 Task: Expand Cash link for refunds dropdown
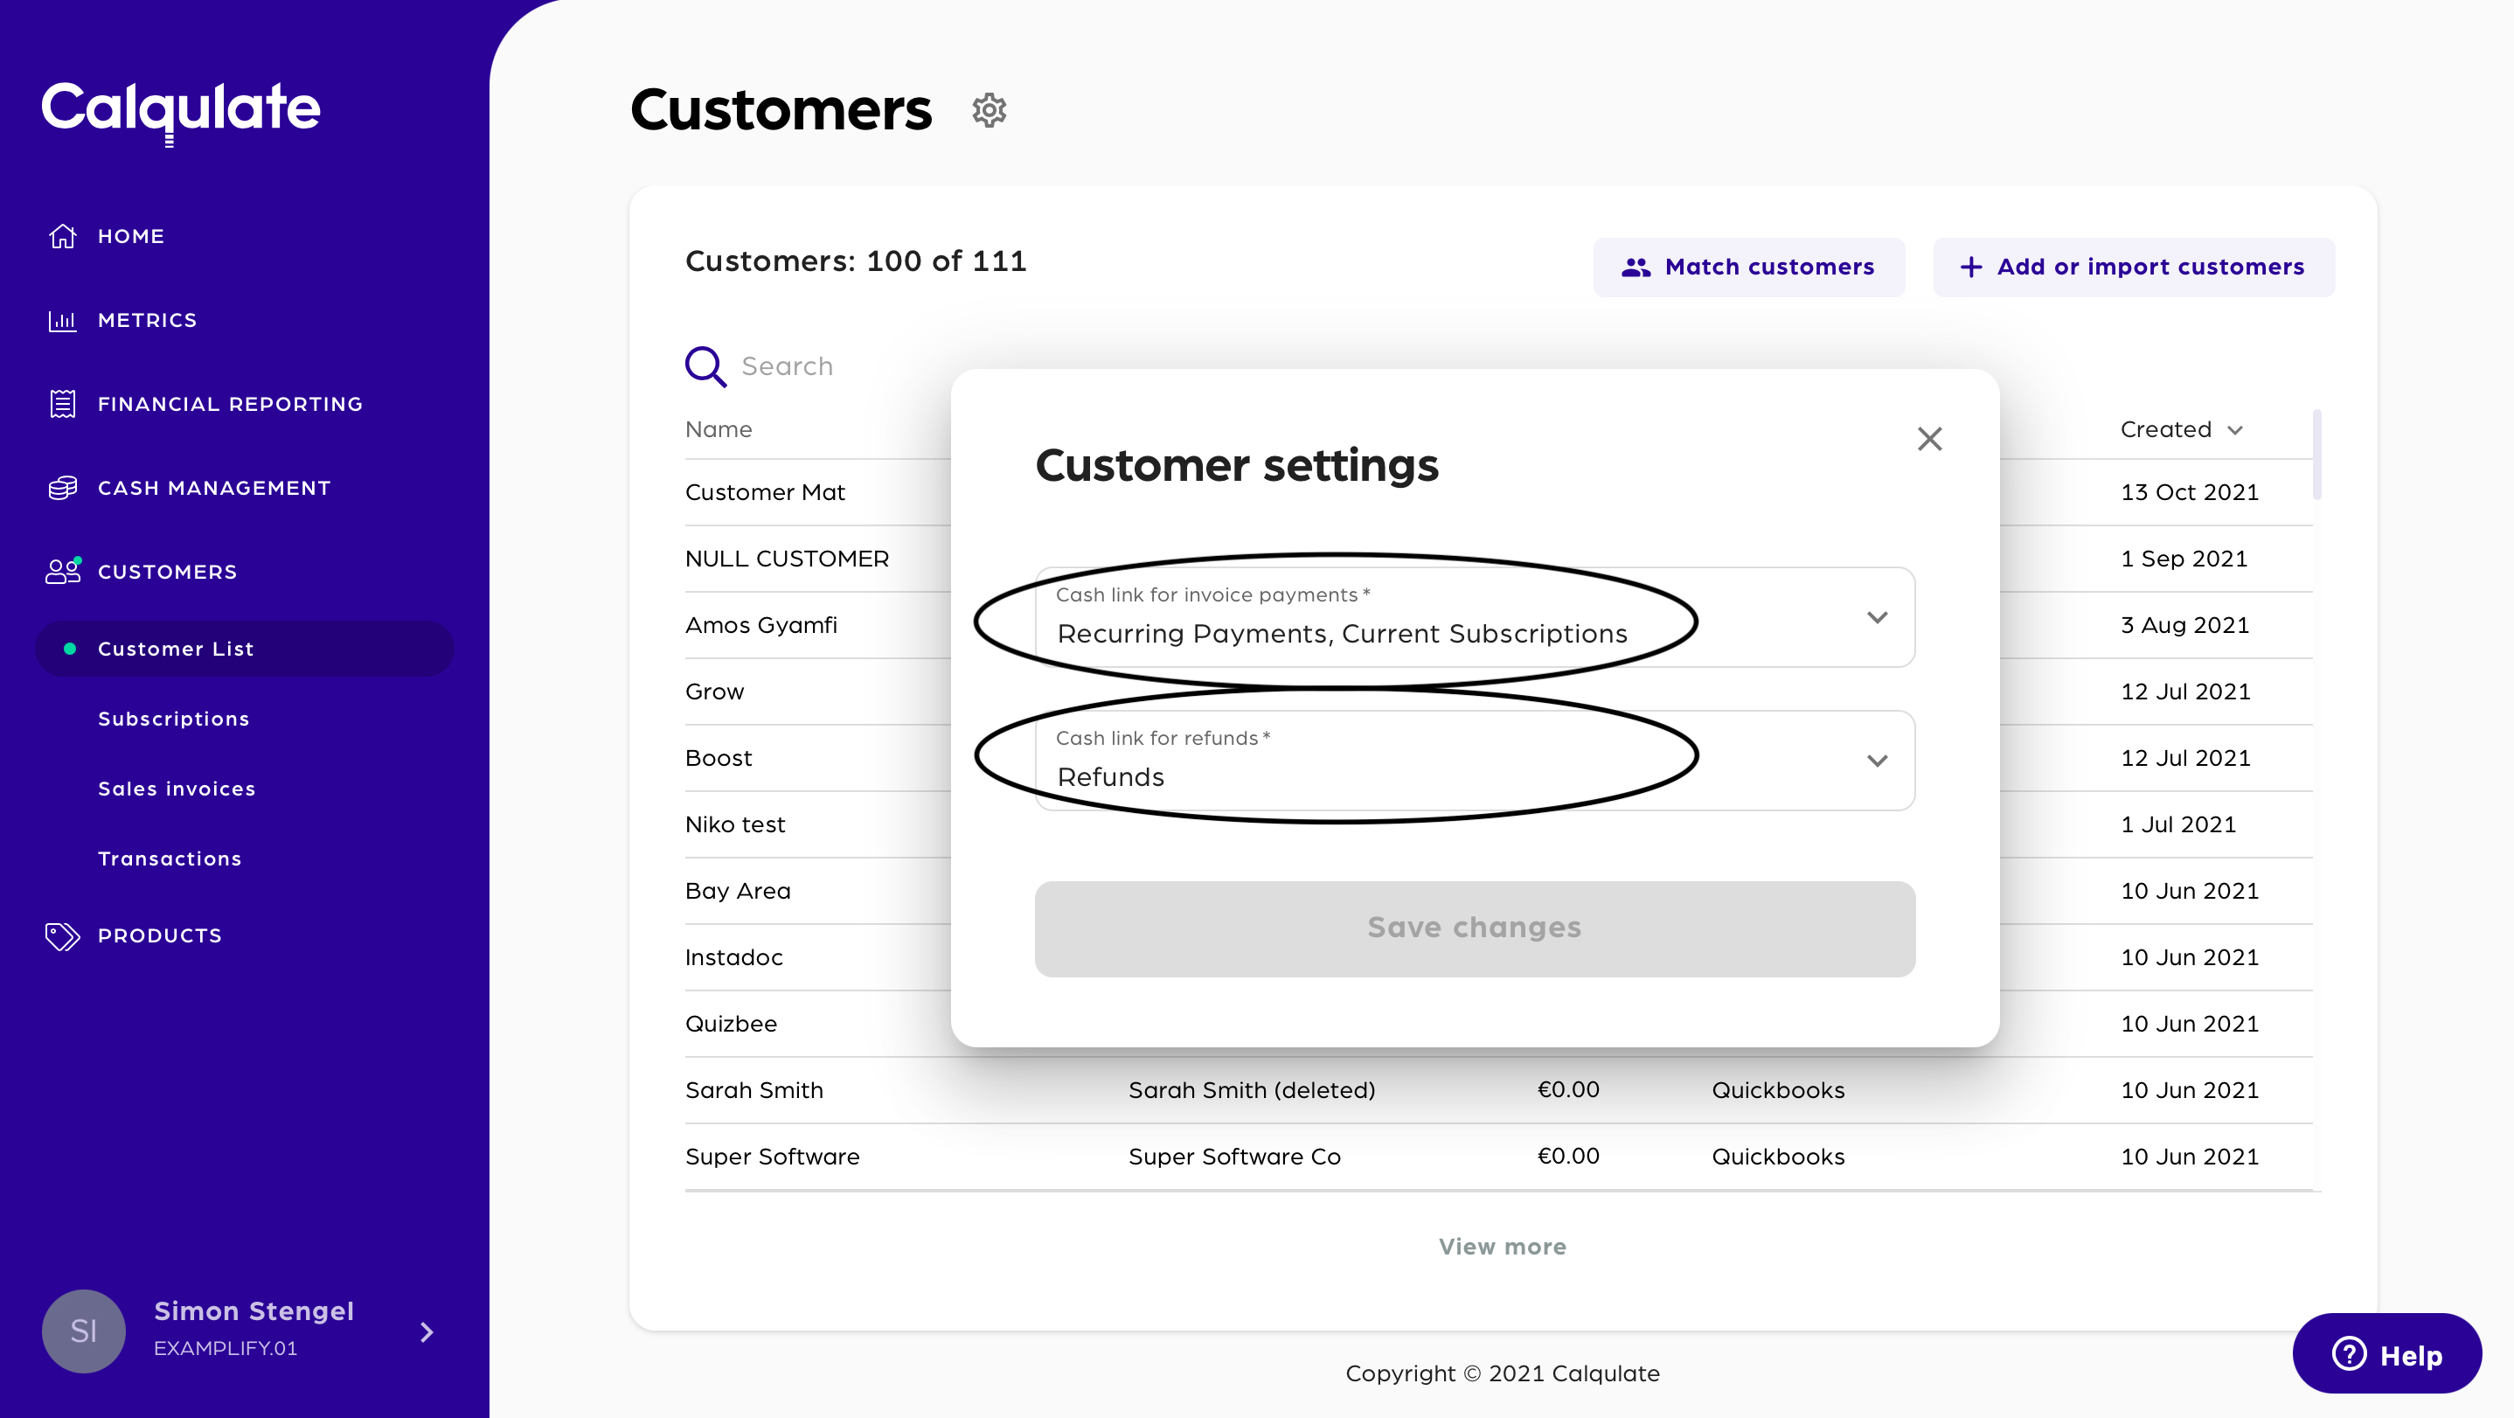click(x=1876, y=761)
